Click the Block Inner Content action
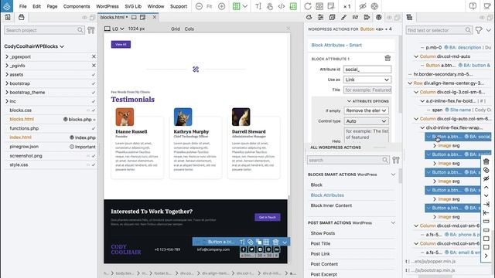This screenshot has width=495, height=278. (331, 205)
